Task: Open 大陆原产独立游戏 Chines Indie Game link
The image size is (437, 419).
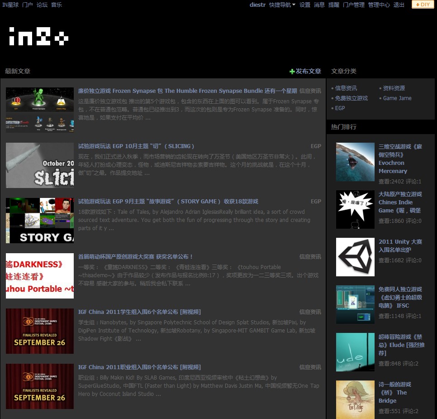Action: 400,202
